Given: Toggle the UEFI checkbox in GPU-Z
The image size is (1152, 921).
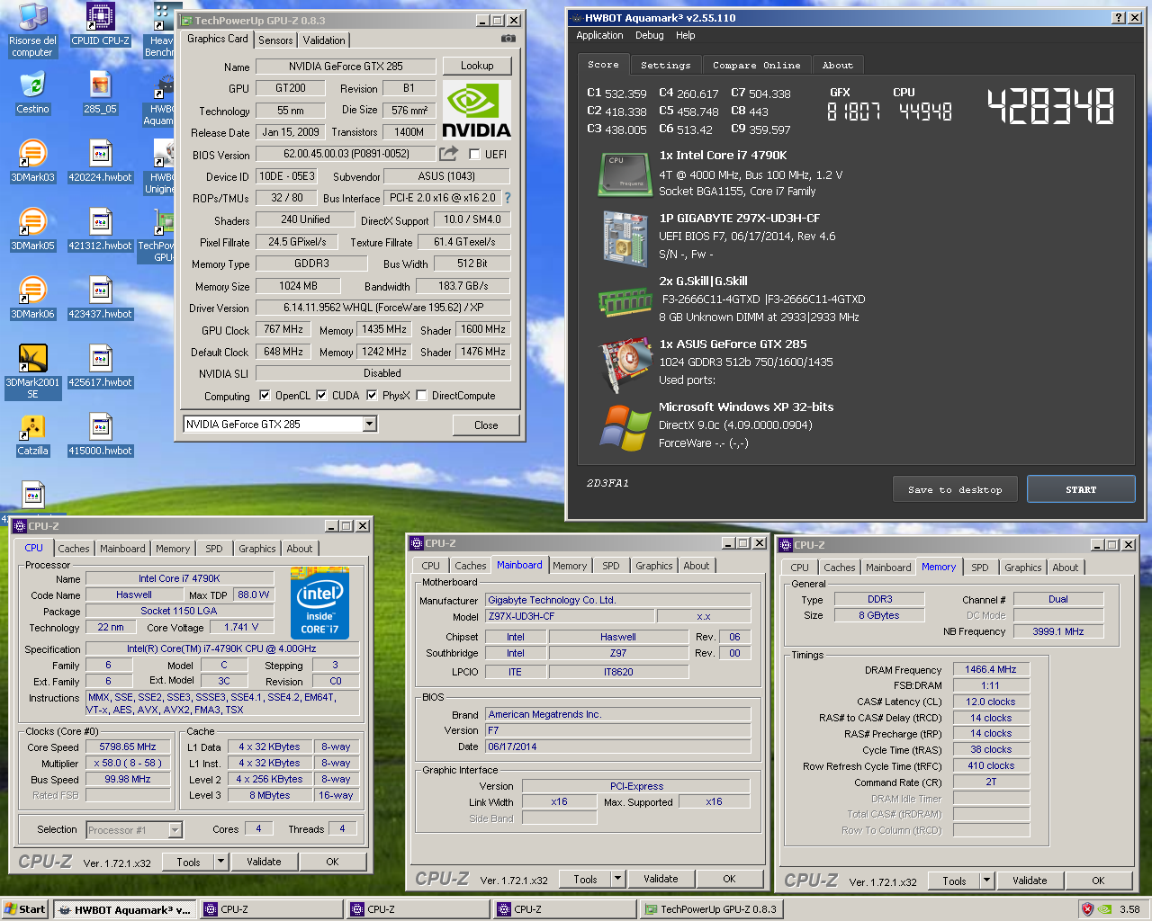Looking at the screenshot, I should (474, 154).
